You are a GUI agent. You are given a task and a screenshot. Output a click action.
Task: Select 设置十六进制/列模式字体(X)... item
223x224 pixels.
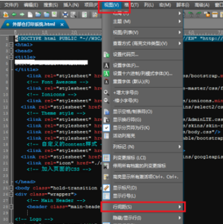143,74
